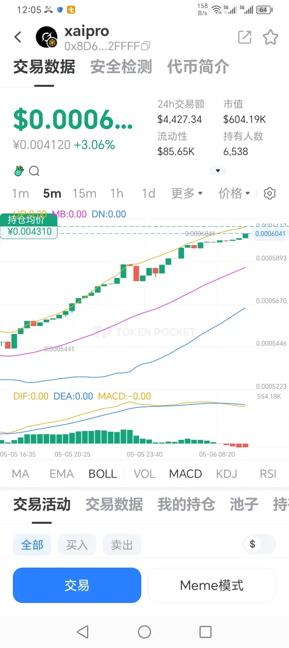Tap the 持仓均价 ¥0.004310 label
The image size is (289, 648).
click(x=29, y=226)
